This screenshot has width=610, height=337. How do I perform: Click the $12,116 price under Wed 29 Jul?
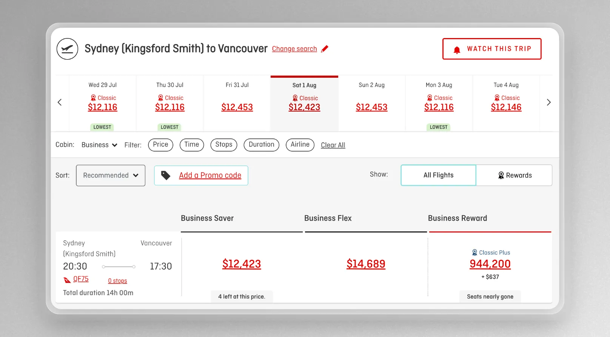coord(103,107)
